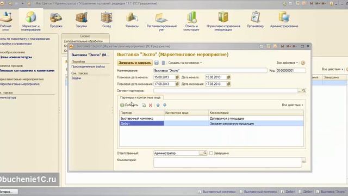Select the Дебют partner cell
Image resolution: width=348 pixels, height=196 pixels.
(x=141, y=124)
